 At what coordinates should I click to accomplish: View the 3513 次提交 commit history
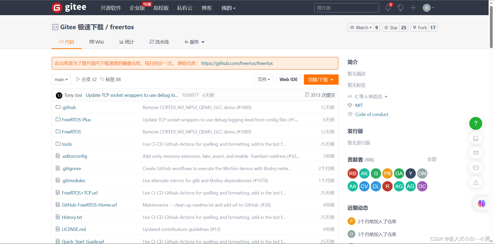[x=320, y=95]
